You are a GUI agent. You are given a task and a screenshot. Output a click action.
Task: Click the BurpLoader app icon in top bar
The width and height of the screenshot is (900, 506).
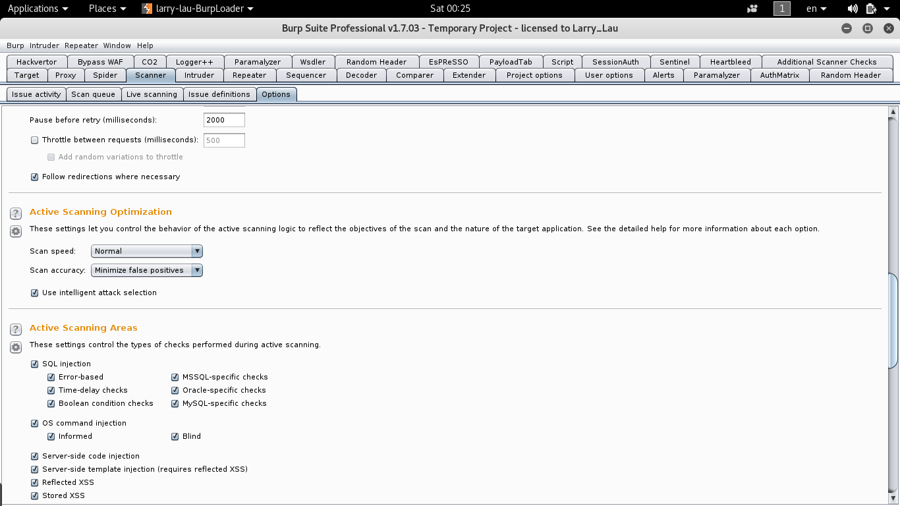(x=148, y=9)
